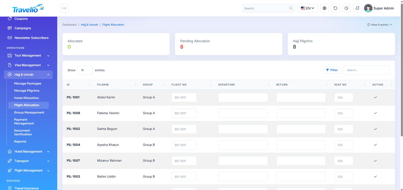Click the Campaigns message icon
The width and height of the screenshot is (403, 190).
click(10, 28)
